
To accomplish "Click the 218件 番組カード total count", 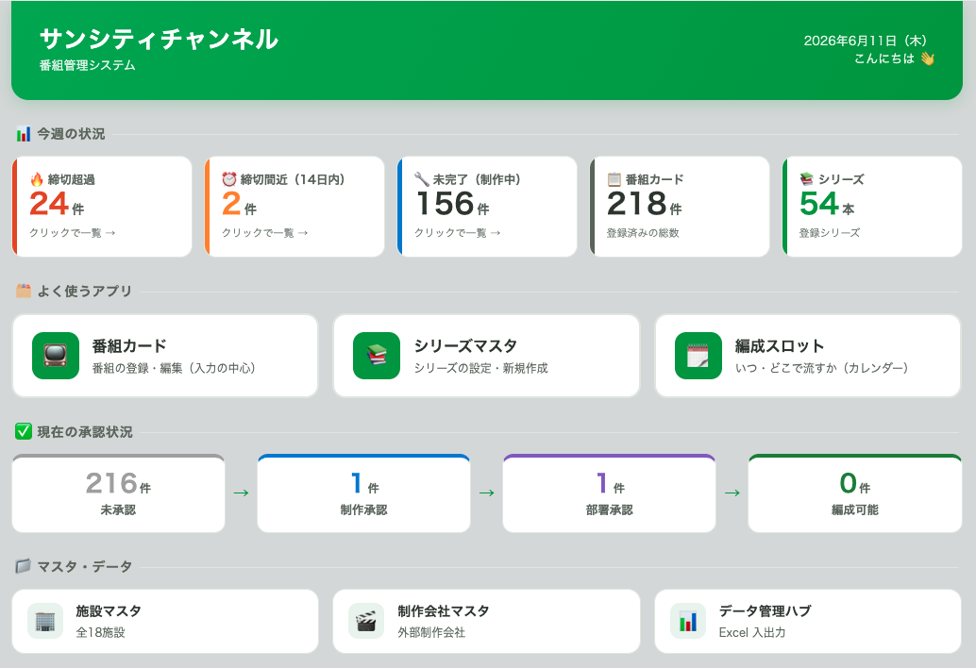I will click(x=644, y=204).
